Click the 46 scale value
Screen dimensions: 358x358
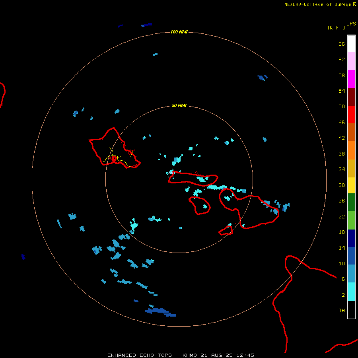point(342,123)
